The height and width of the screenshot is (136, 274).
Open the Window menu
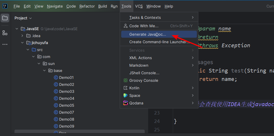pyautogui.click(x=154, y=6)
